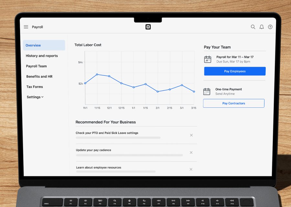Dismiss the Update your pay cadence recommendation
This screenshot has width=291, height=207.
pyautogui.click(x=191, y=152)
